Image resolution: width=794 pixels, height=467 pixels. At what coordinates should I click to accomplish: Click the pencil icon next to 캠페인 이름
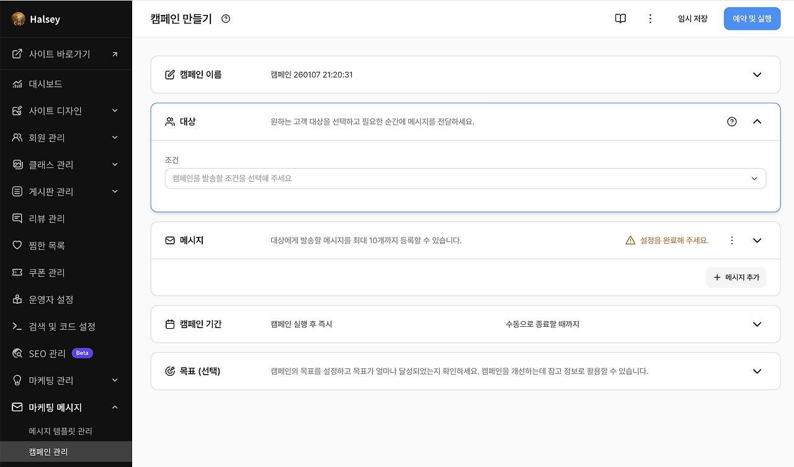(x=169, y=74)
